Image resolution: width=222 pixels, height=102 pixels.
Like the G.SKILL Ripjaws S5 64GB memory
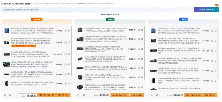tap(139, 59)
